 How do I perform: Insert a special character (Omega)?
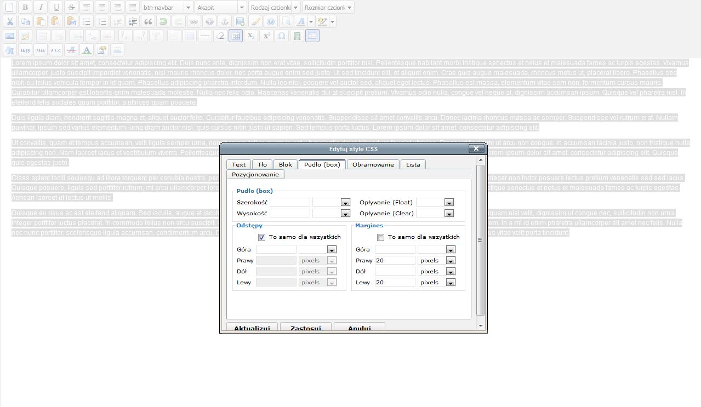281,36
